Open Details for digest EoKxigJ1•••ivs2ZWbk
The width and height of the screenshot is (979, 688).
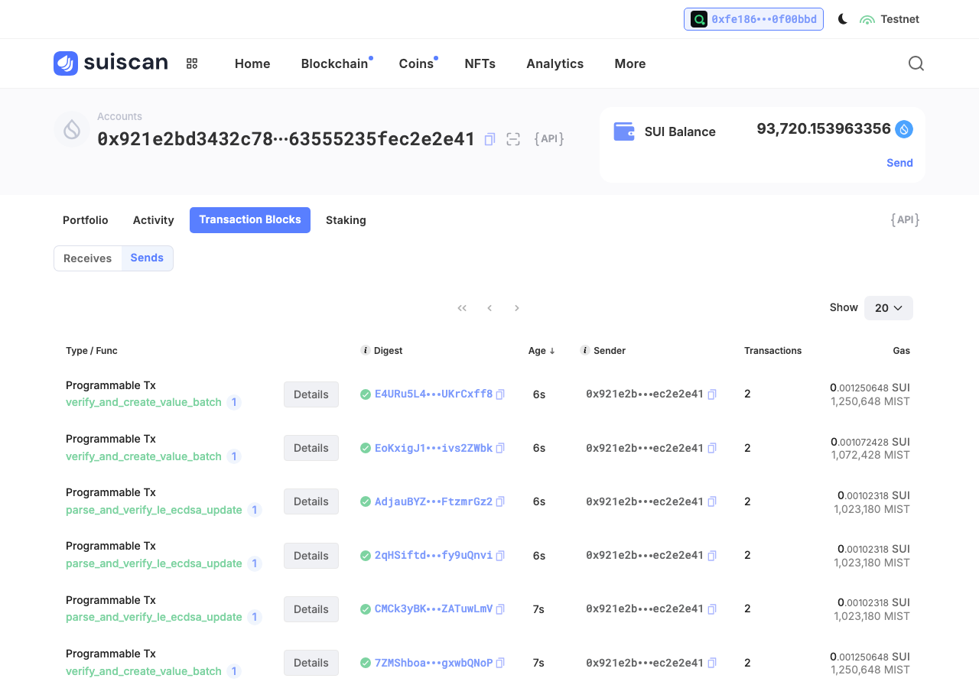click(x=311, y=448)
